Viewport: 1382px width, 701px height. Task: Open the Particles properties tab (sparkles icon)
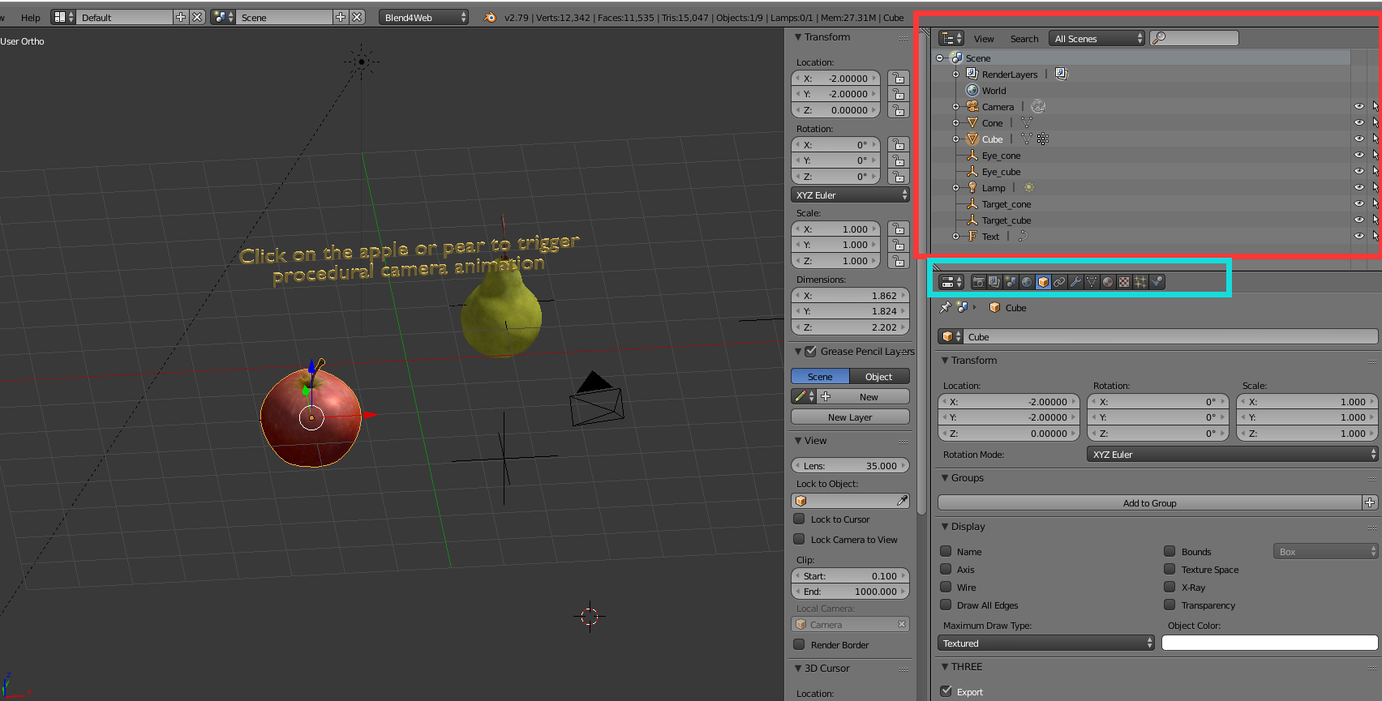(1140, 282)
